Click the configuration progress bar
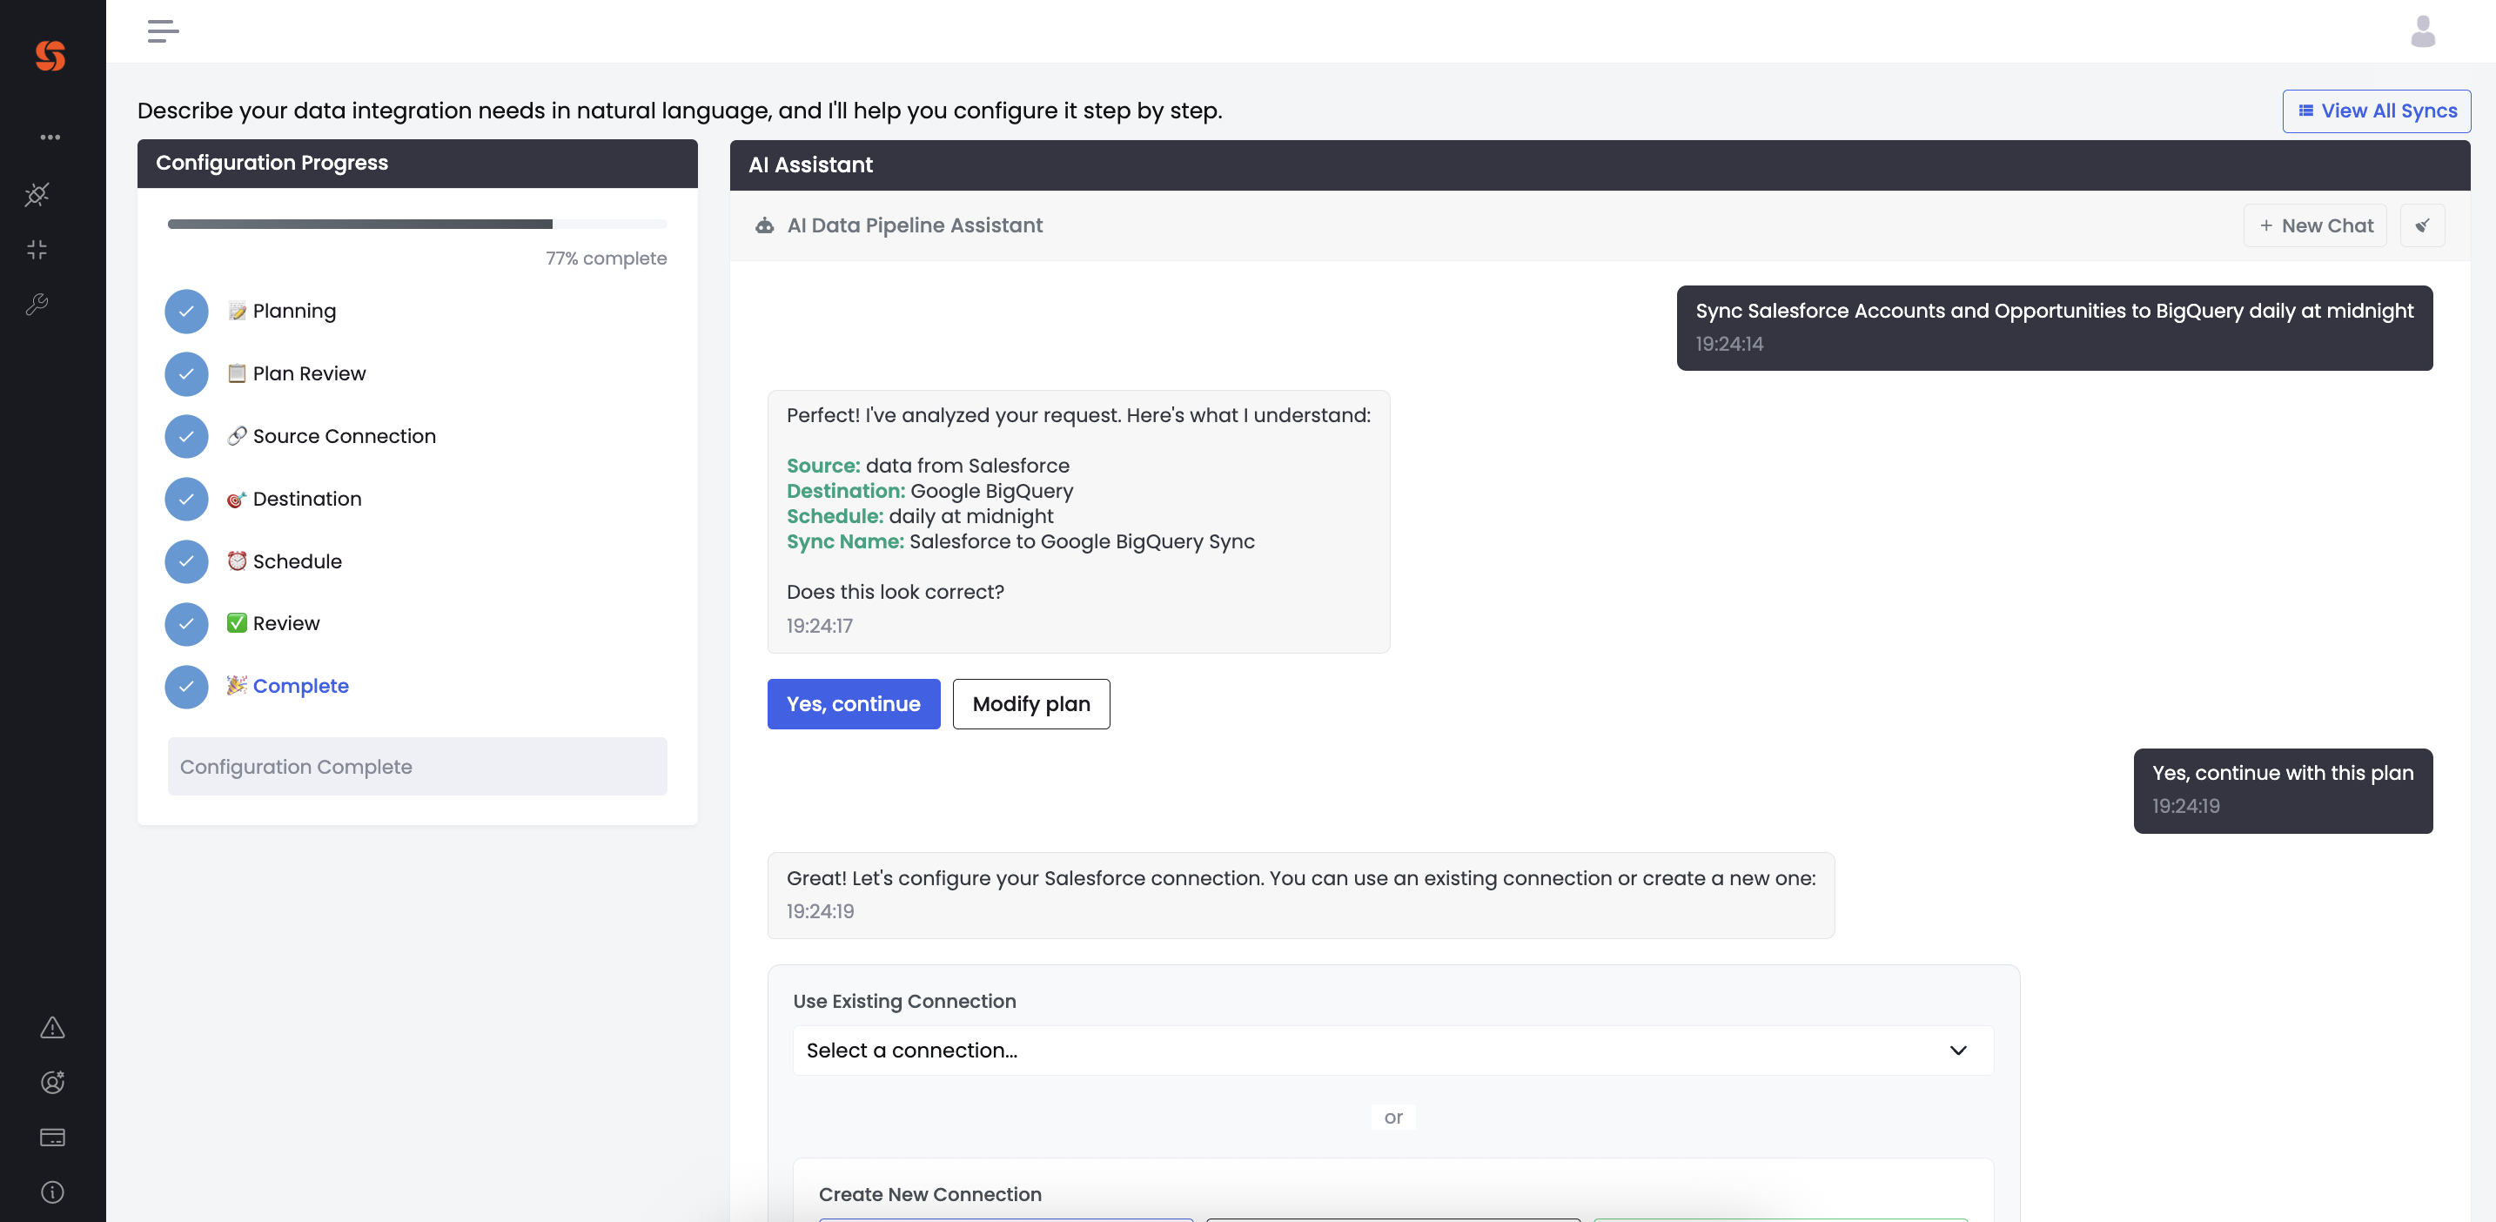The height and width of the screenshot is (1222, 2496). [x=417, y=224]
